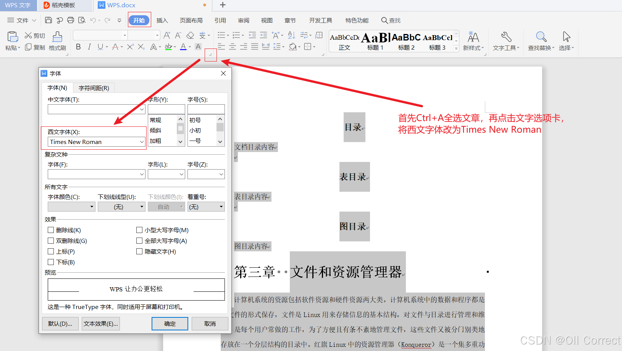
Task: Open the 视图 ribbon tab
Action: tap(267, 20)
